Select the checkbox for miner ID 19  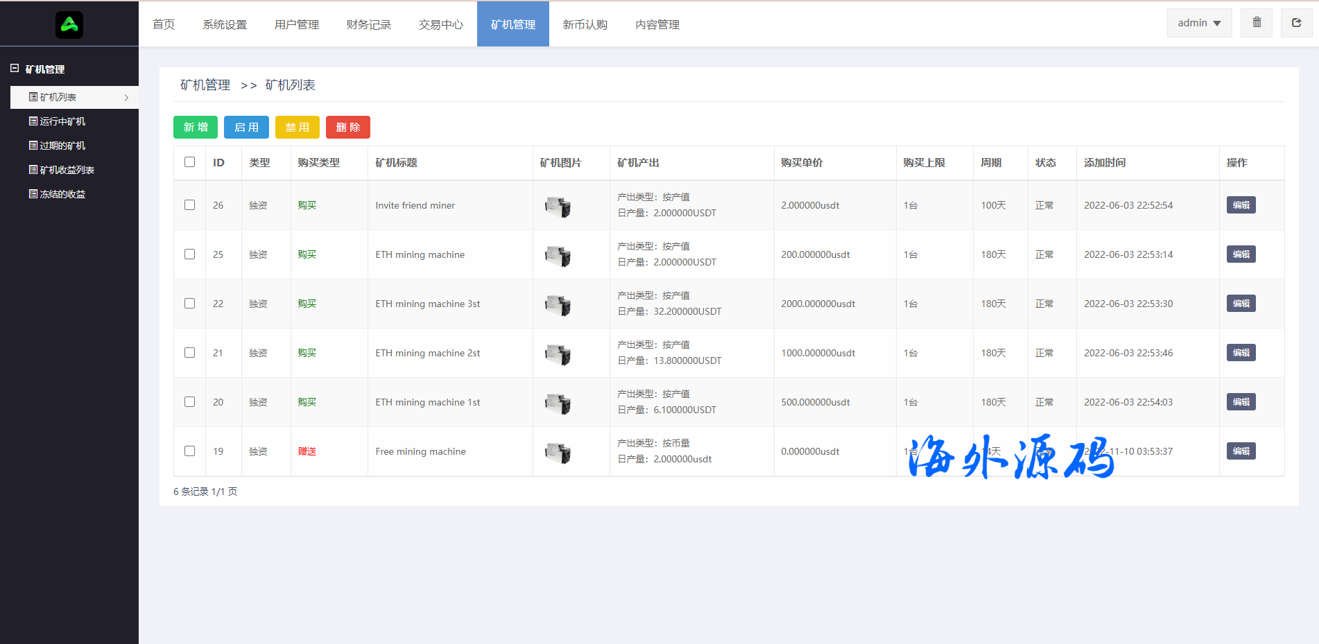point(189,451)
